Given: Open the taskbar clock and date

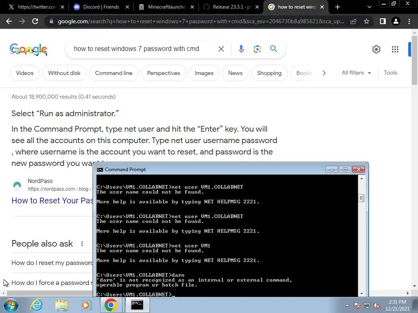Looking at the screenshot, I should tap(397, 305).
